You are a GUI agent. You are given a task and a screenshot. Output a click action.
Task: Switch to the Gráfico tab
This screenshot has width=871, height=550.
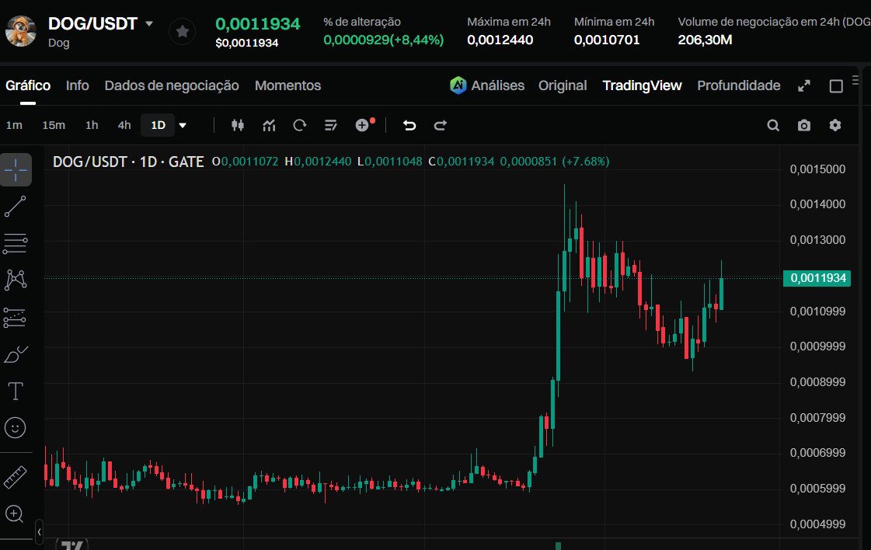click(x=28, y=85)
